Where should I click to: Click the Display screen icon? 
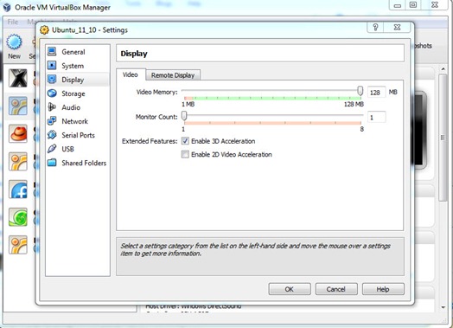coord(52,80)
